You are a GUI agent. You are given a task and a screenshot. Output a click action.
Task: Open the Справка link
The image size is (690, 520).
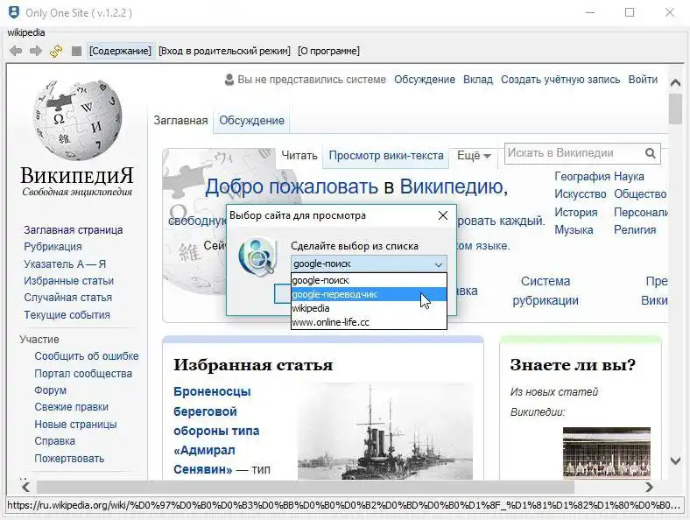tap(54, 441)
